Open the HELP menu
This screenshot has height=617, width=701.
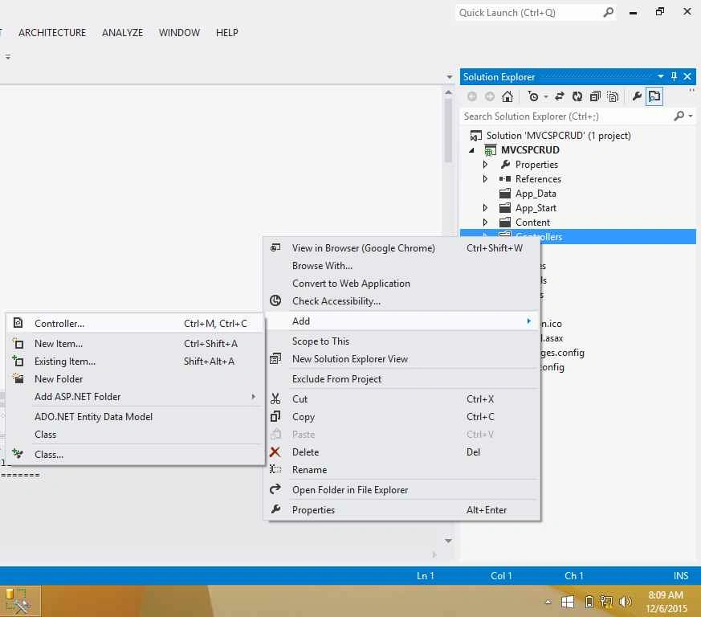click(227, 33)
